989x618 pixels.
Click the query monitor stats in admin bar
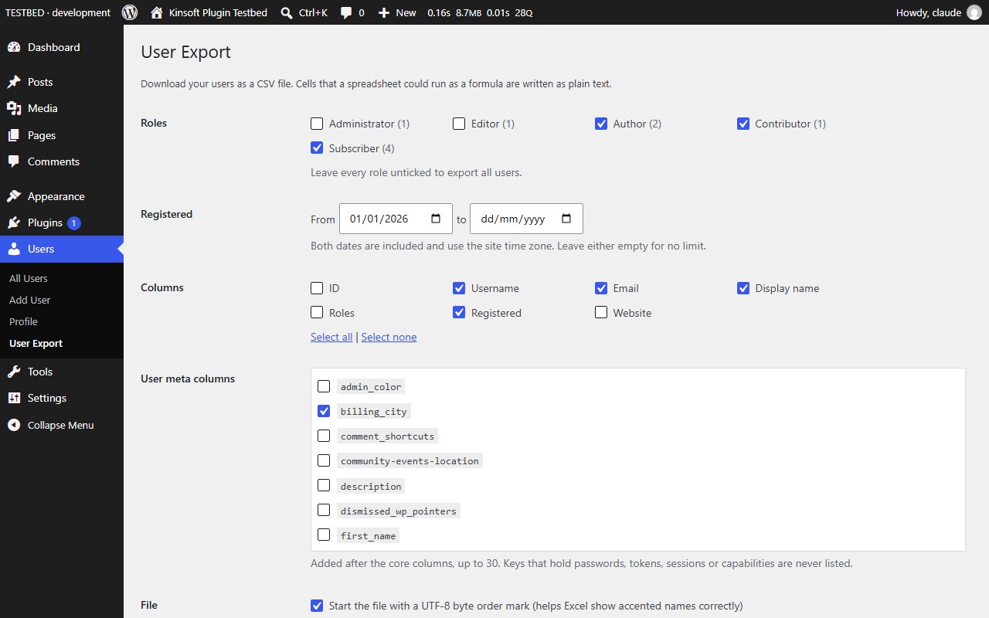480,12
